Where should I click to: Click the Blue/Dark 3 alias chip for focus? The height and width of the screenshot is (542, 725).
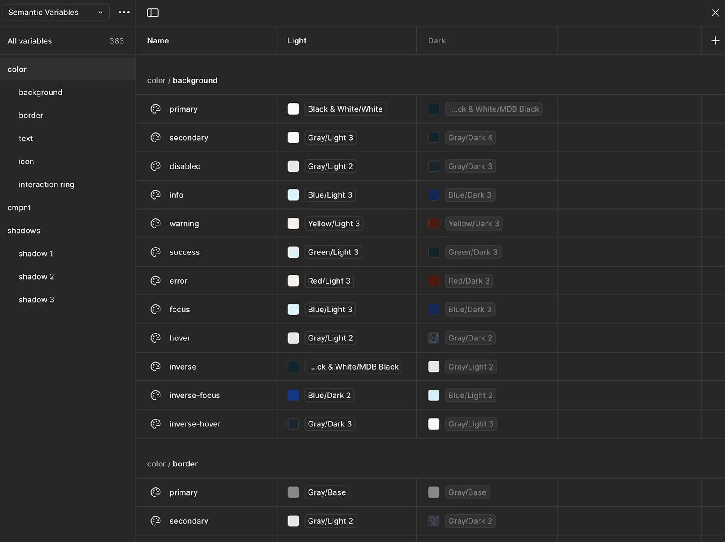[470, 309]
